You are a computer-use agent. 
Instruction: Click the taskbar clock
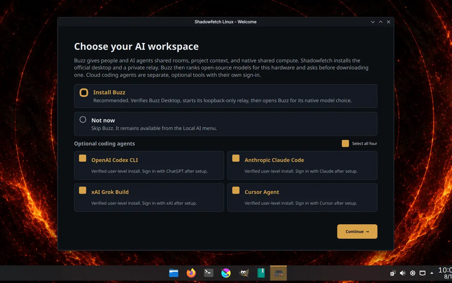445,273
